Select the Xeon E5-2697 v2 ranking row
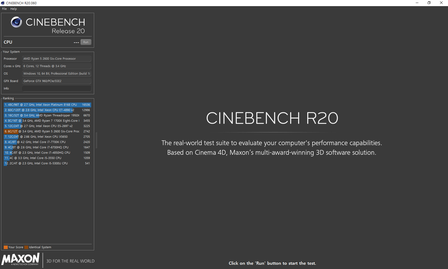This screenshot has height=269, width=448. [47, 126]
